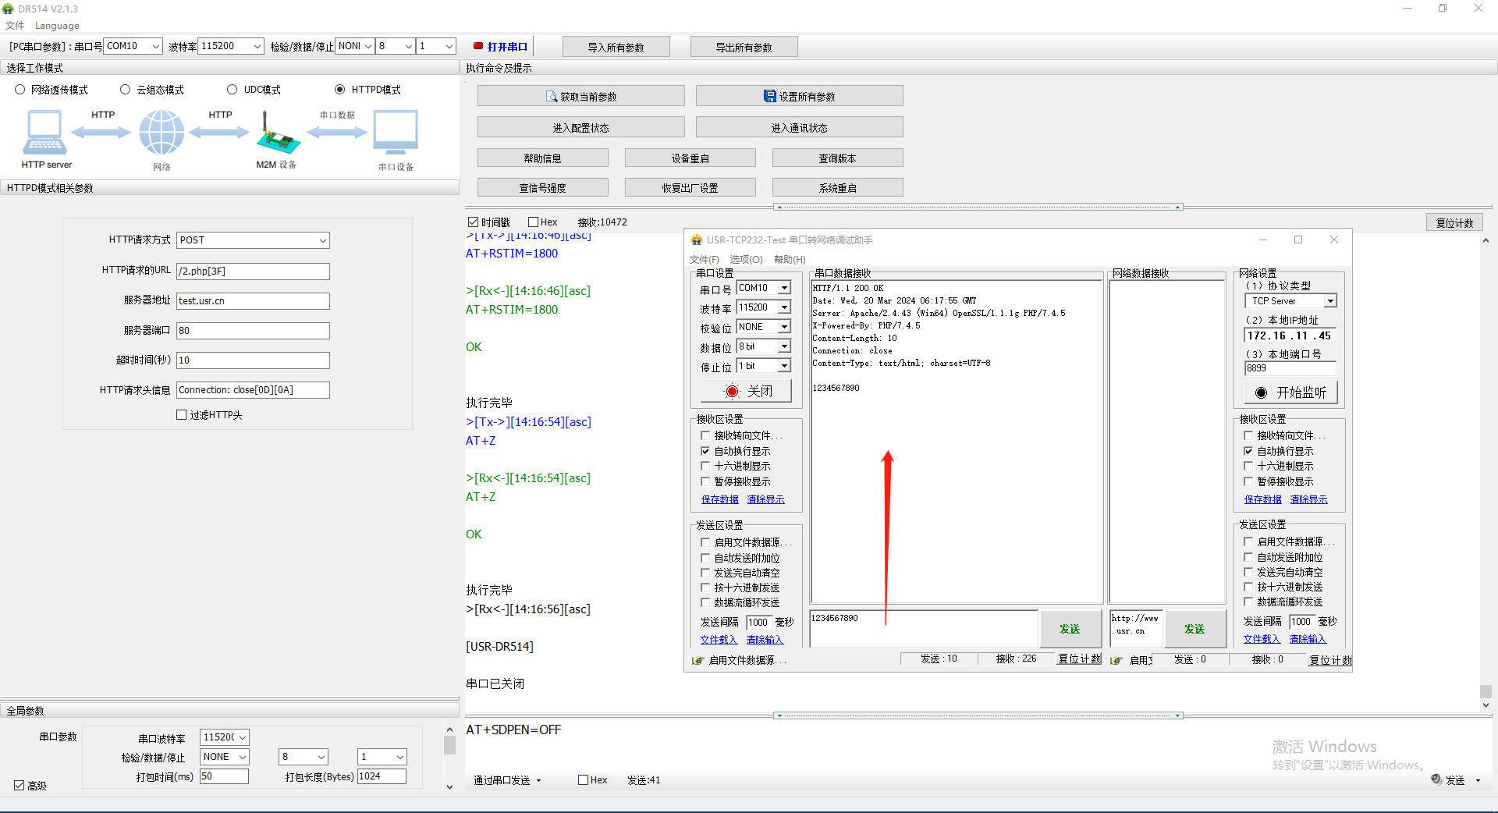The height and width of the screenshot is (813, 1498).
Task: Expand the TCP Server protocol type dropdown
Action: [x=1330, y=301]
